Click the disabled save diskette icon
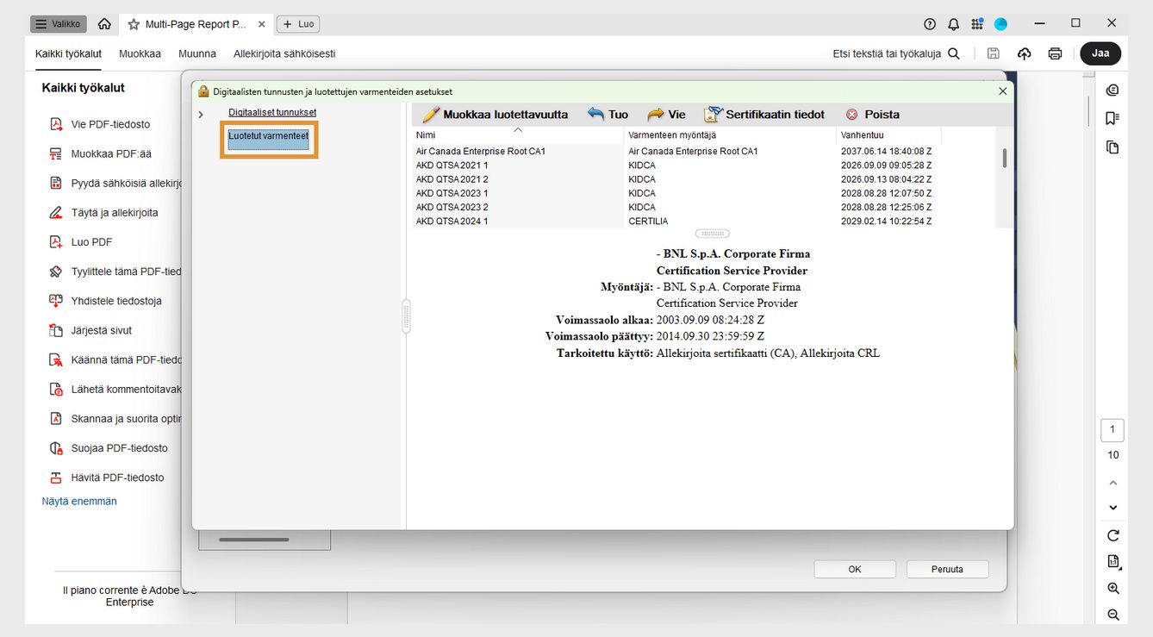 tap(994, 53)
